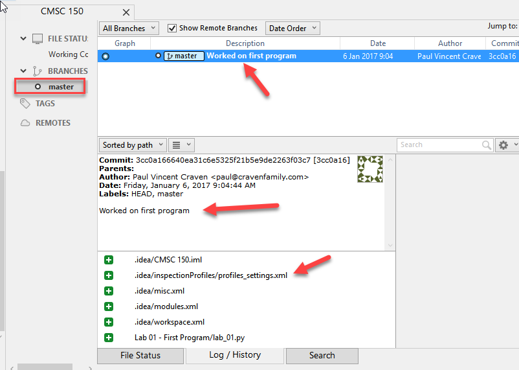Switch to the Log / History tab
Image resolution: width=519 pixels, height=370 pixels.
click(235, 355)
